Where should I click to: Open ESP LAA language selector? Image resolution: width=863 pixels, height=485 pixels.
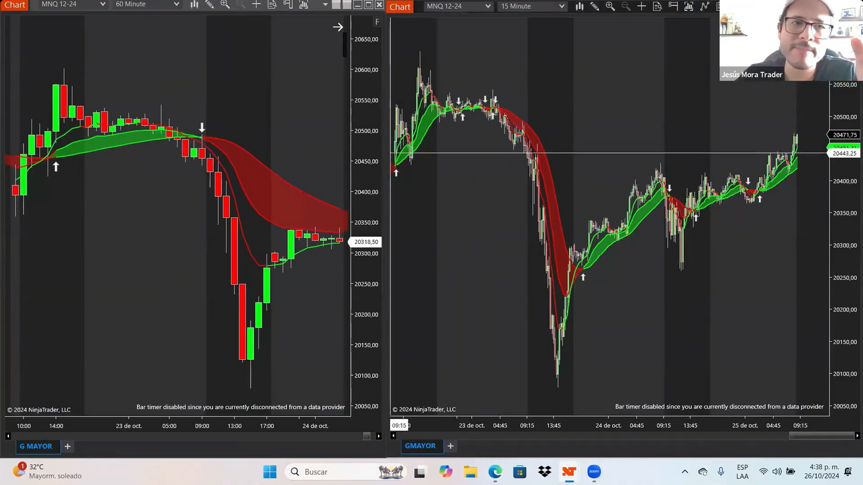click(x=742, y=472)
